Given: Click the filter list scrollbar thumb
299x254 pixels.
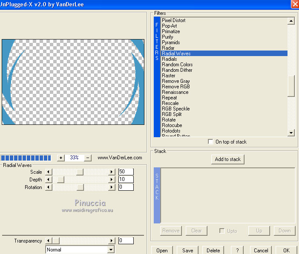Looking at the screenshot, I should [291, 86].
